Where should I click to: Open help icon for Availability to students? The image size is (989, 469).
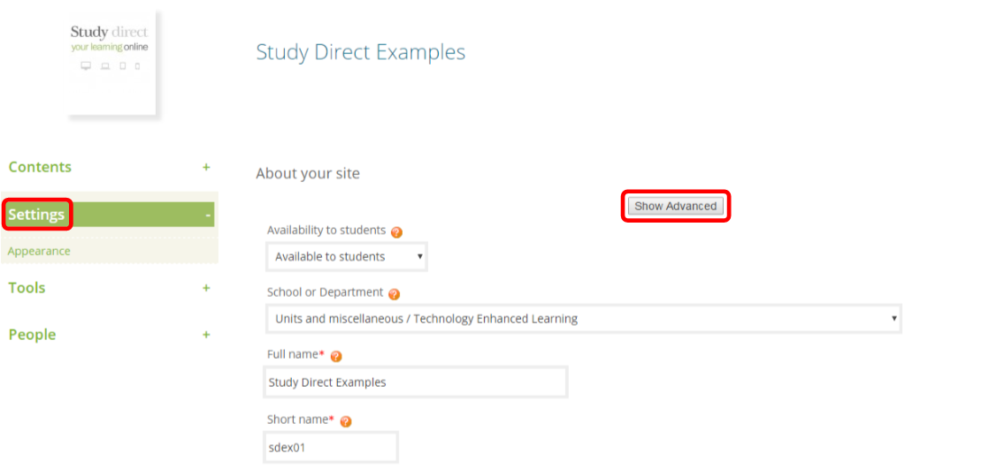[396, 232]
